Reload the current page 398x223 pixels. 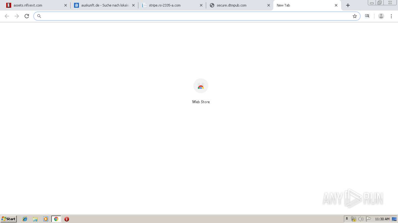coord(27,16)
